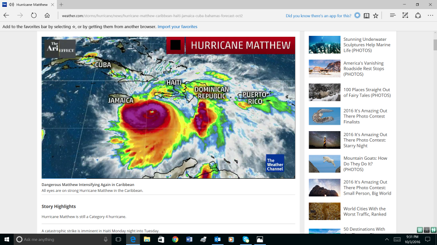The height and width of the screenshot is (245, 437).
Task: Select the Hurricane Matthew browser tab
Action: (30, 5)
